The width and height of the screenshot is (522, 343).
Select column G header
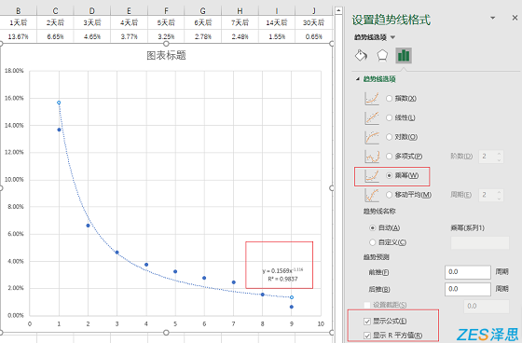tap(203, 11)
